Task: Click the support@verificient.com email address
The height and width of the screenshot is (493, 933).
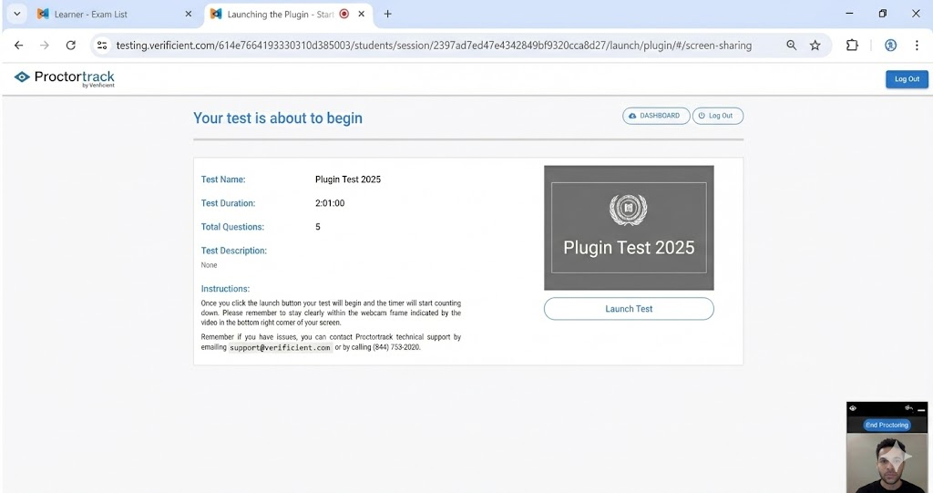Action: [281, 347]
